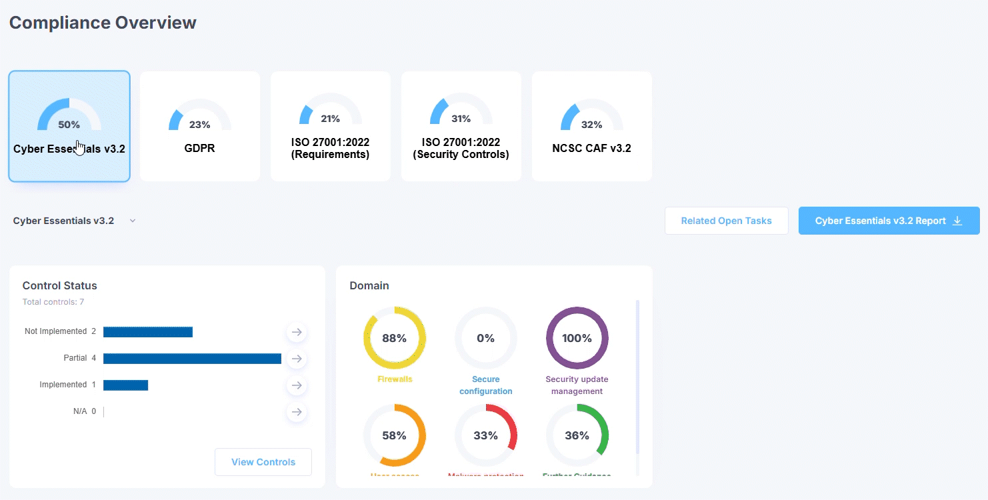Select the NCSC CAF v3.2 card
Viewport: 988px width, 500px height.
592,126
